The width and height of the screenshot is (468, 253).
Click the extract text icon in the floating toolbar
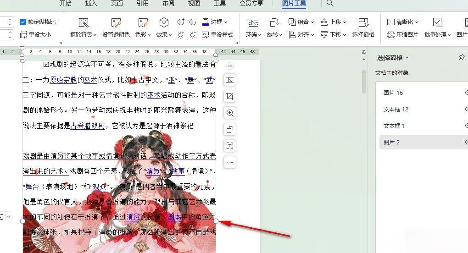[230, 146]
